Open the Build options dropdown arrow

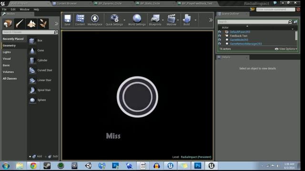tap(195, 20)
